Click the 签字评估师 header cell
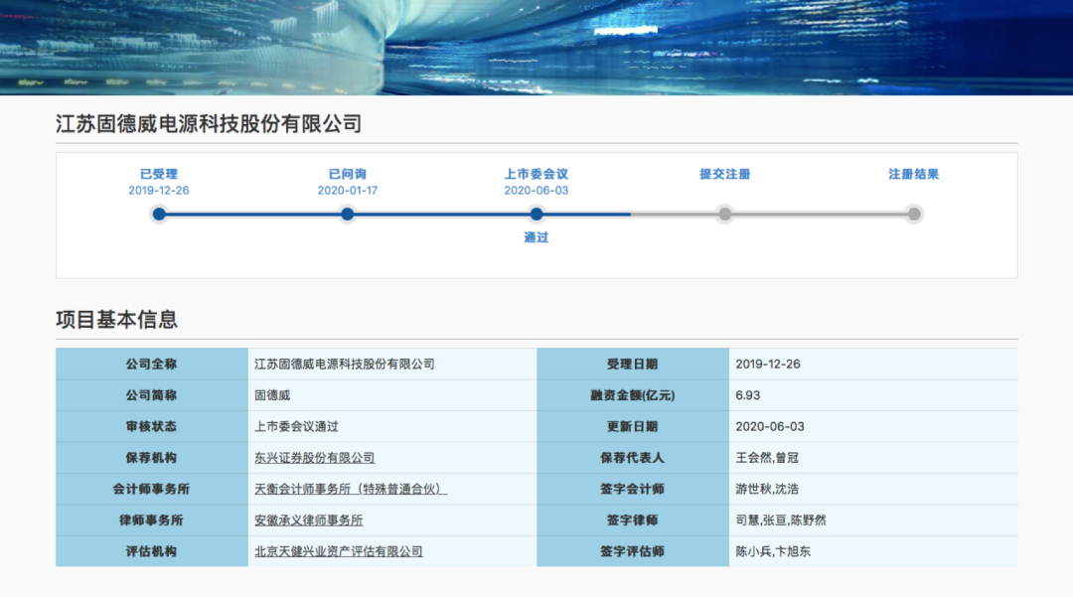Viewport: 1073px width, 597px height. click(x=633, y=551)
